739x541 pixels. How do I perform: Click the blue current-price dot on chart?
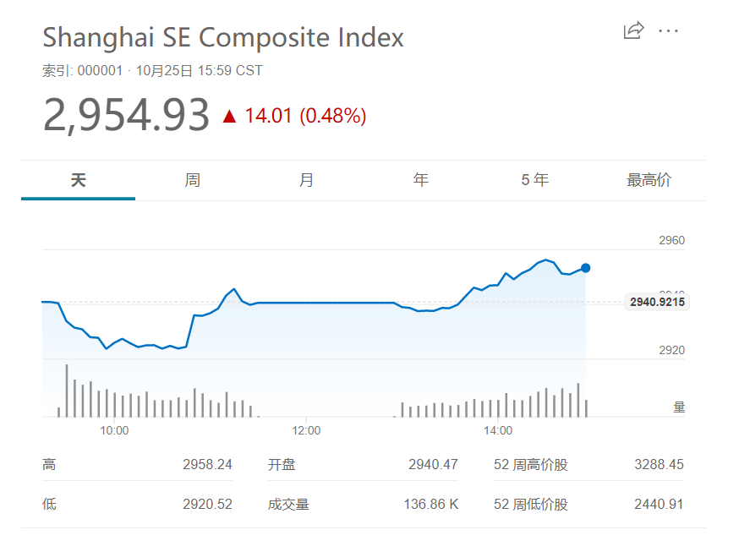pos(585,268)
